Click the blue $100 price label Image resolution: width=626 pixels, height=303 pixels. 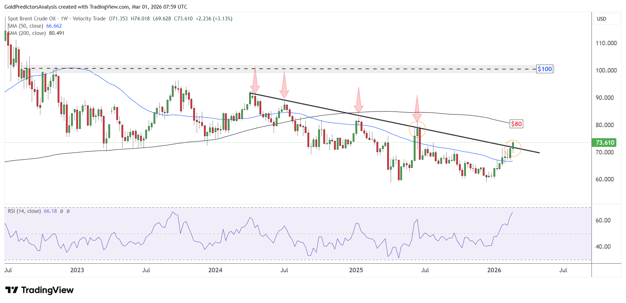545,69
